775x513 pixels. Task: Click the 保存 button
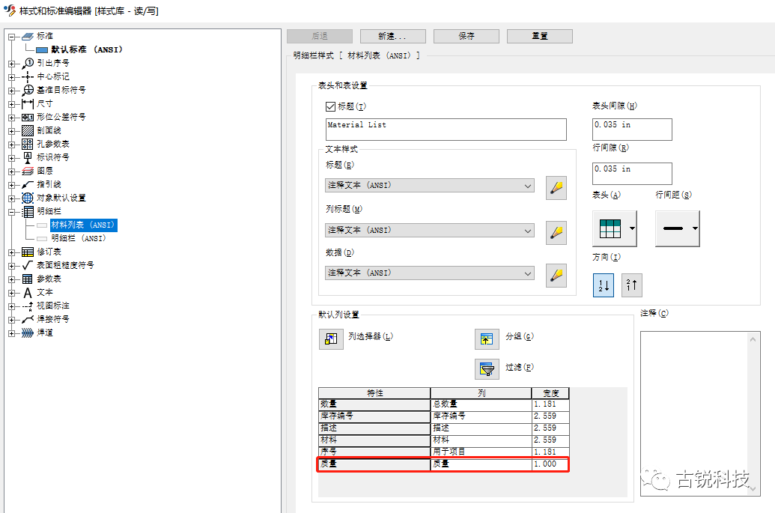click(x=466, y=36)
